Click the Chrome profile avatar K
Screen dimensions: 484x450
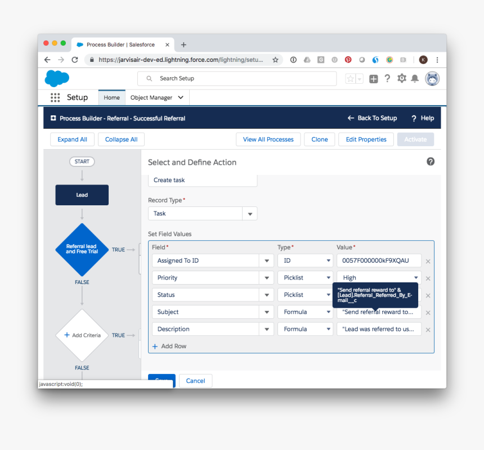pyautogui.click(x=423, y=60)
